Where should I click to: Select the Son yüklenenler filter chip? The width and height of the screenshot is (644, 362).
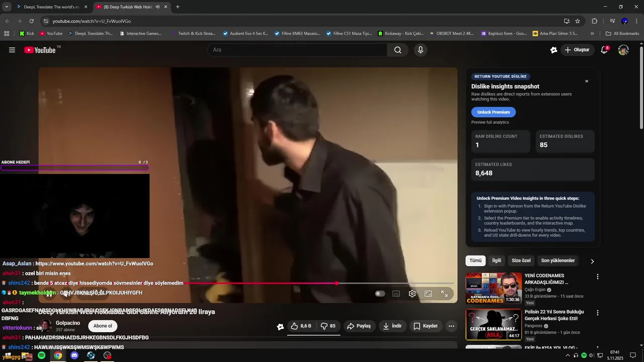tap(557, 260)
